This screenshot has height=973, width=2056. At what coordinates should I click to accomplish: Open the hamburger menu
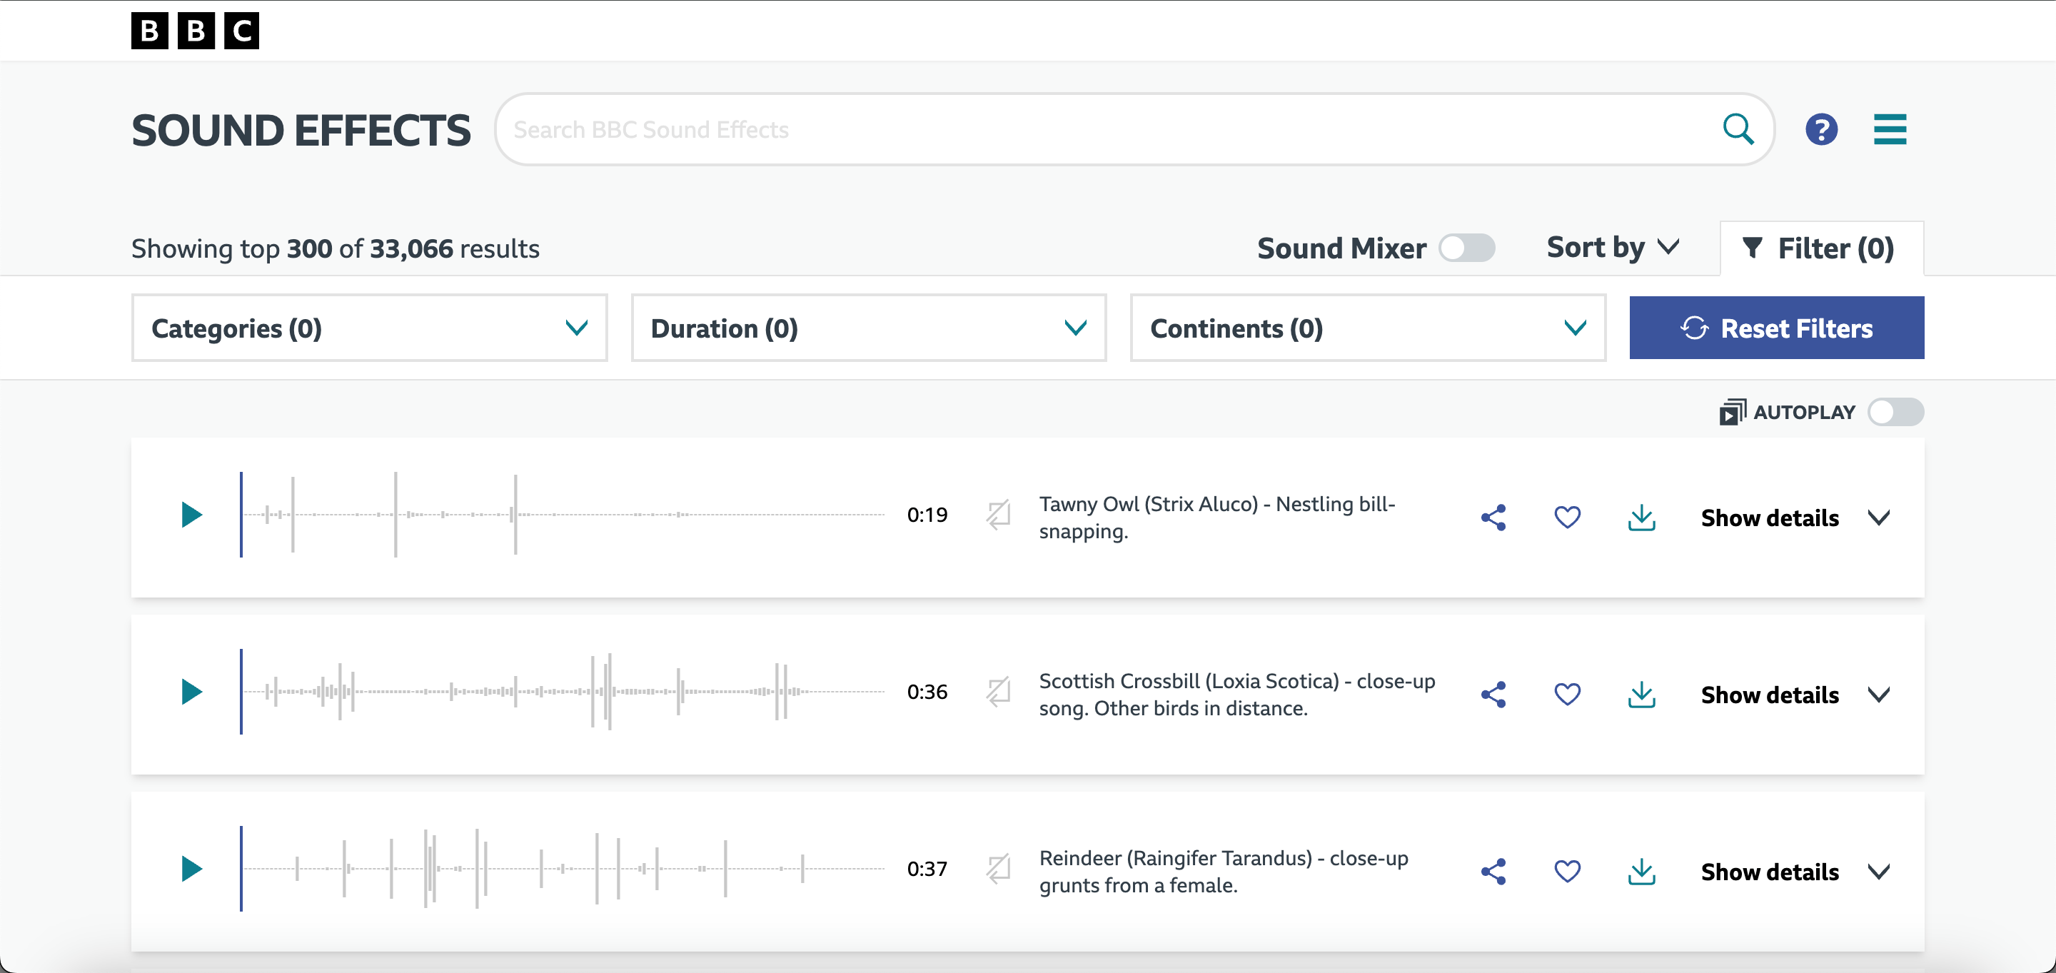point(1889,129)
